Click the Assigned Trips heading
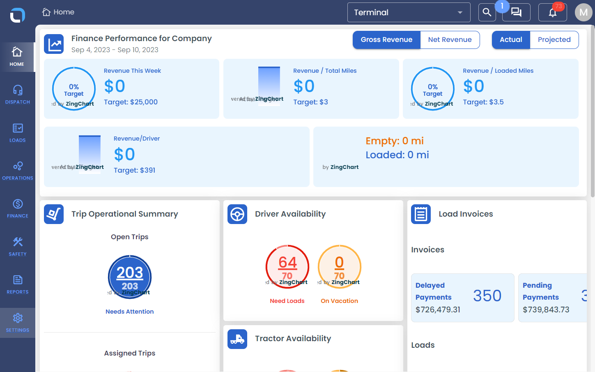The width and height of the screenshot is (595, 372). click(x=130, y=353)
